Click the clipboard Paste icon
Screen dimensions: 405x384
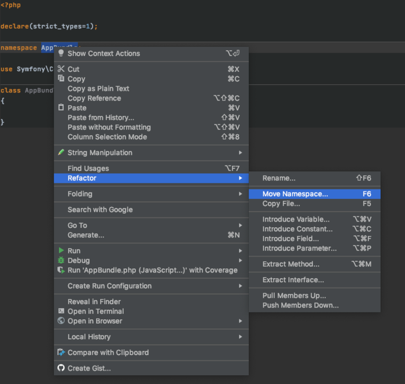tap(61, 108)
